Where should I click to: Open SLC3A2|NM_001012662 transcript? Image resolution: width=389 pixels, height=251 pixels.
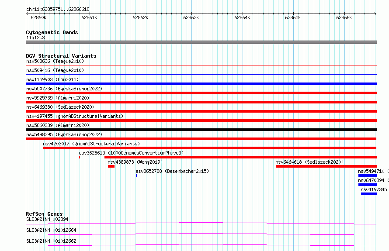coord(51,241)
